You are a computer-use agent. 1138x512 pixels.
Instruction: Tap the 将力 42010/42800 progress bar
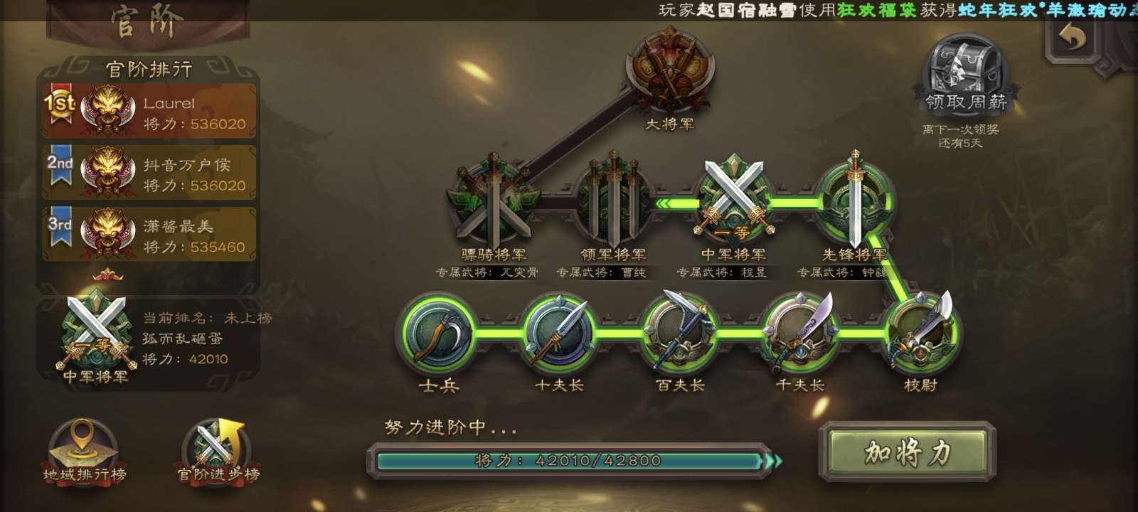(x=569, y=461)
